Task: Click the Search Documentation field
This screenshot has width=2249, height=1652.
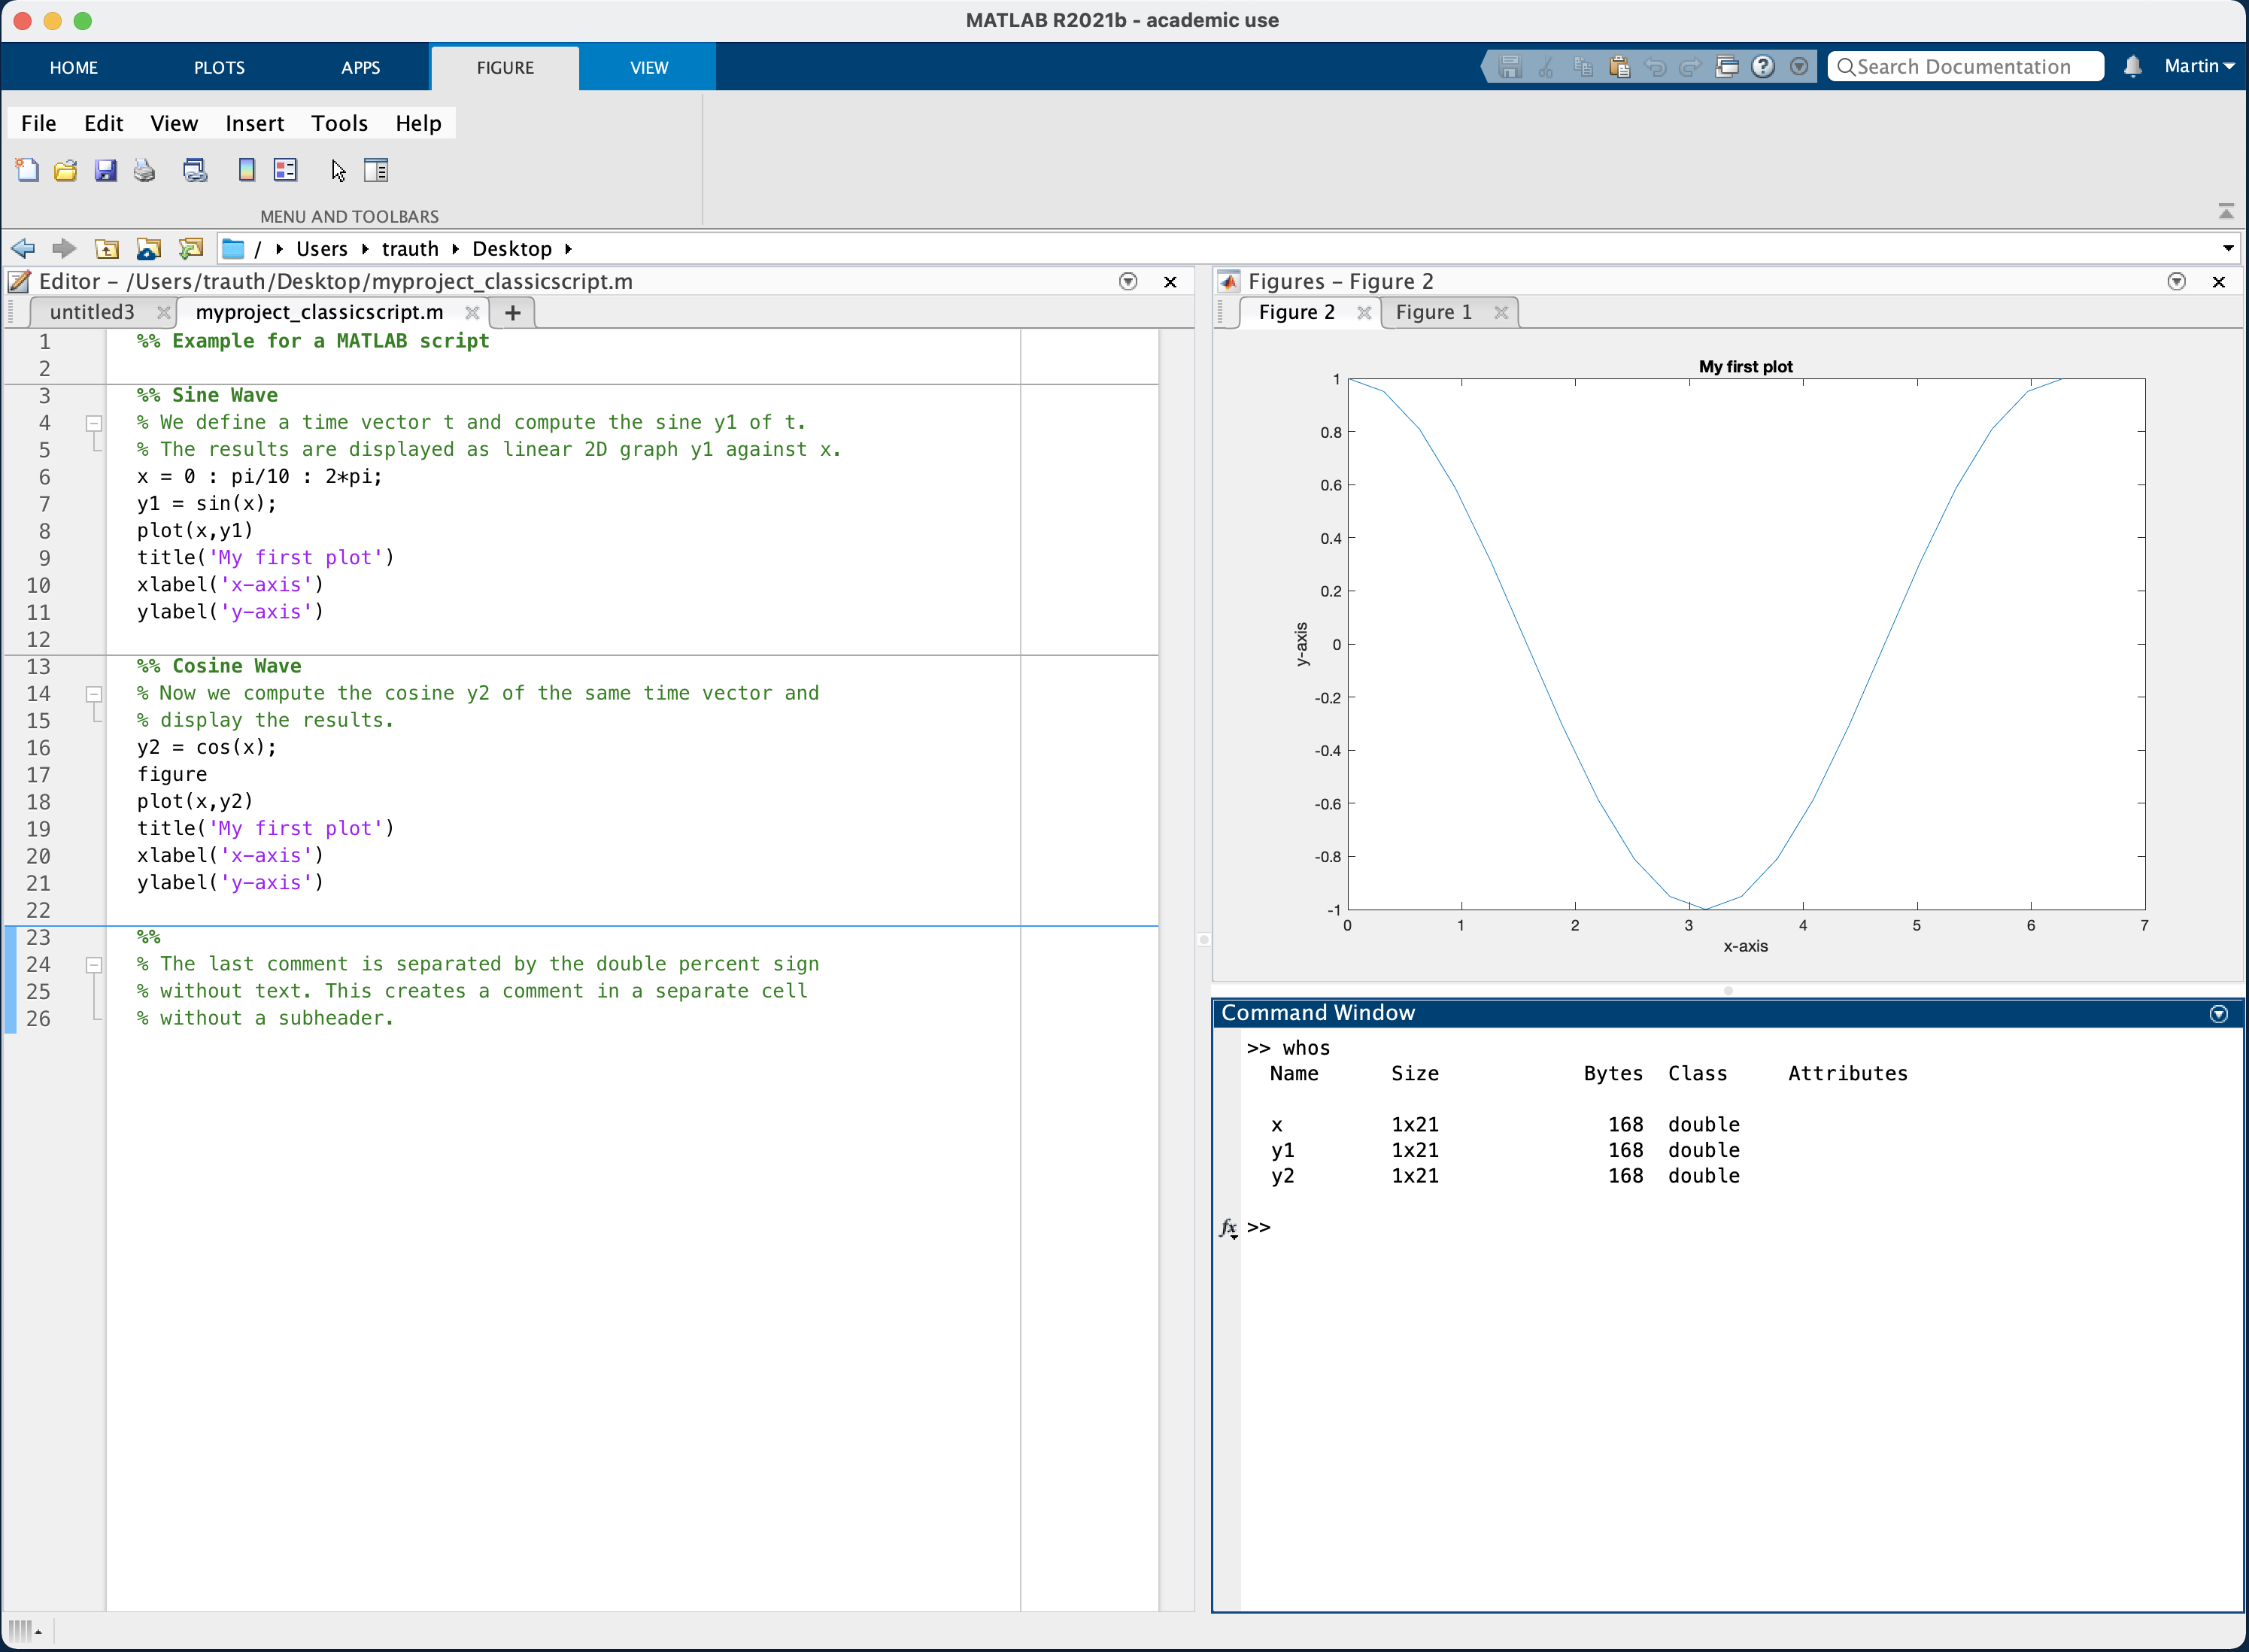Action: (x=1964, y=66)
